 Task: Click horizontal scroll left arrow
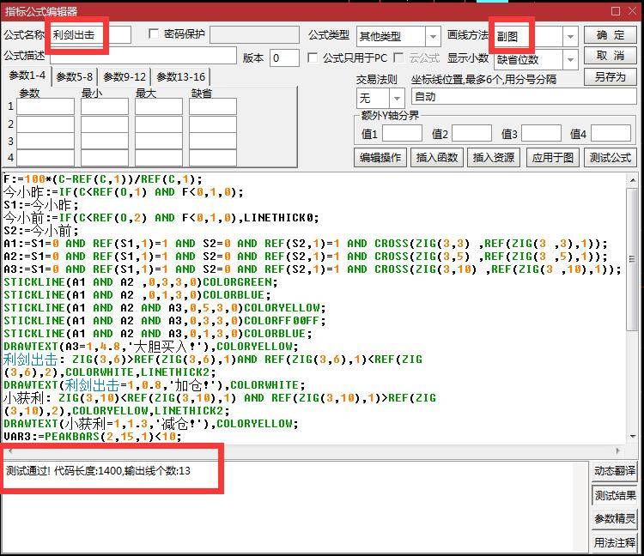click(10, 451)
